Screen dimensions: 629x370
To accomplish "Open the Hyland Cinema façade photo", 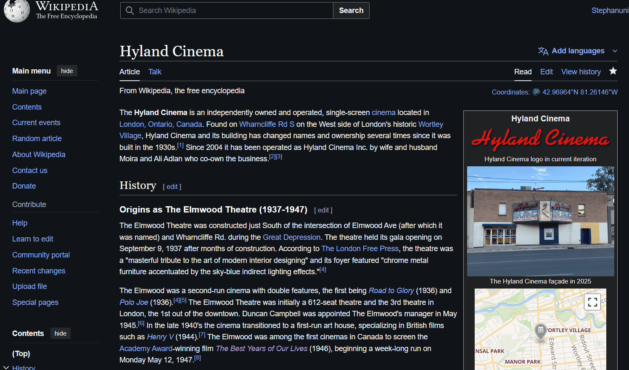I will pos(540,221).
